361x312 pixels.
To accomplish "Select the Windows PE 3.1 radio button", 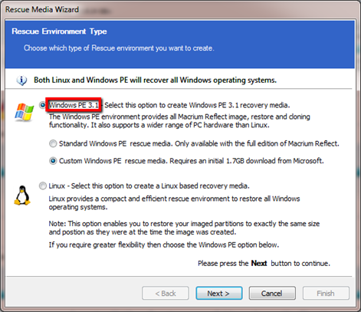I will (x=42, y=105).
